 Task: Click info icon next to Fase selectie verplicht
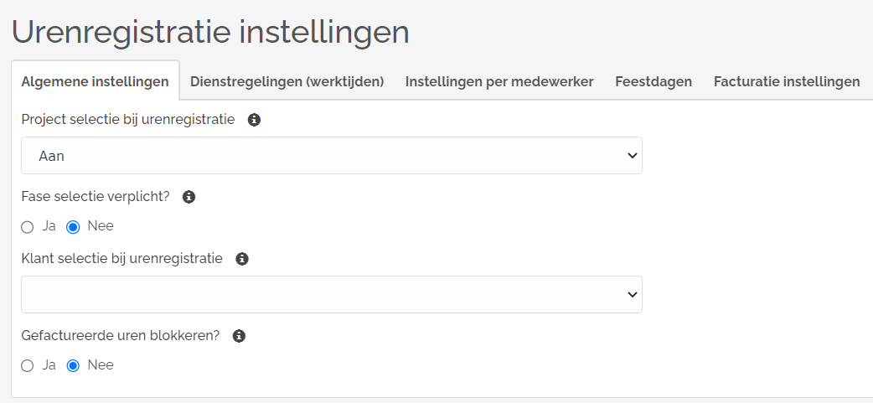[x=189, y=197]
